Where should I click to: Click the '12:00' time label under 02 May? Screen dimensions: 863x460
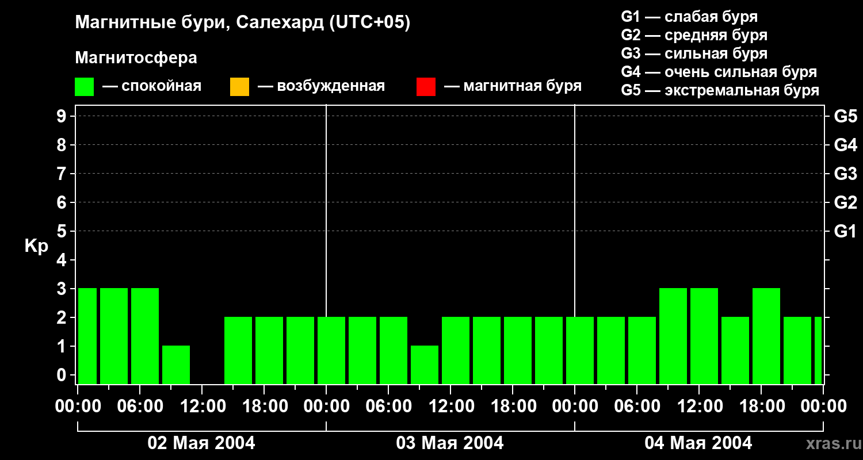click(x=202, y=407)
